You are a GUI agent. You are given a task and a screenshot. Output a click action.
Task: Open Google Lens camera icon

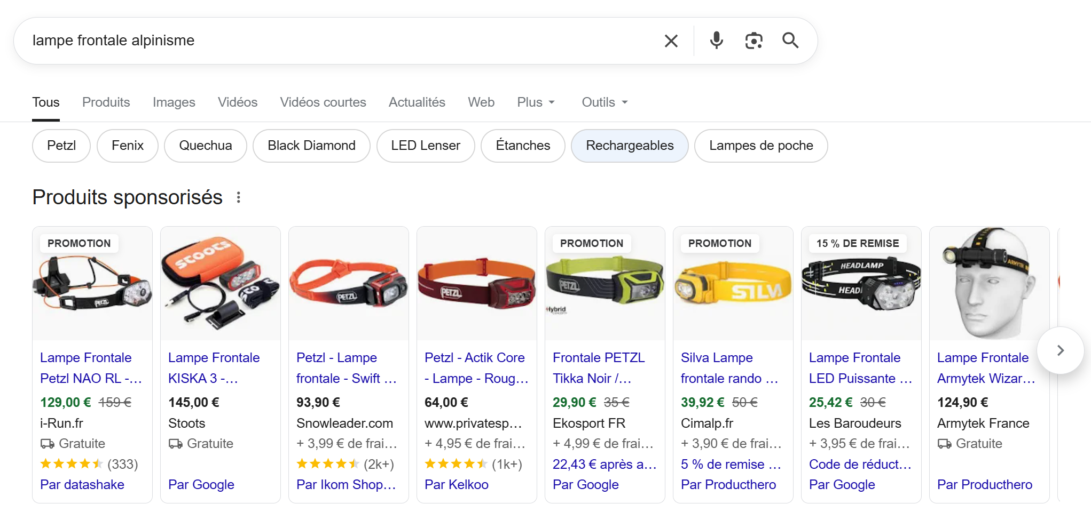point(754,40)
